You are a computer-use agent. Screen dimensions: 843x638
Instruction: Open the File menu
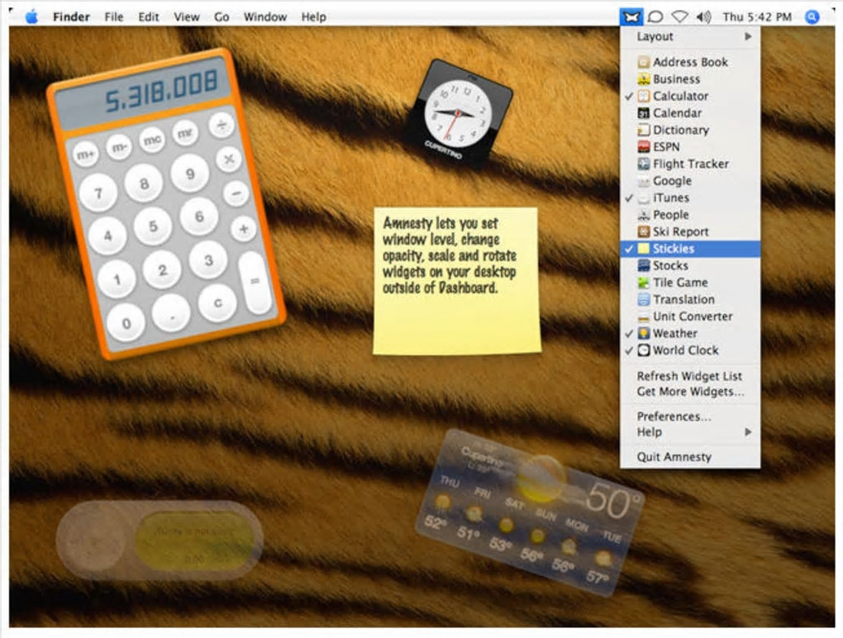[113, 17]
